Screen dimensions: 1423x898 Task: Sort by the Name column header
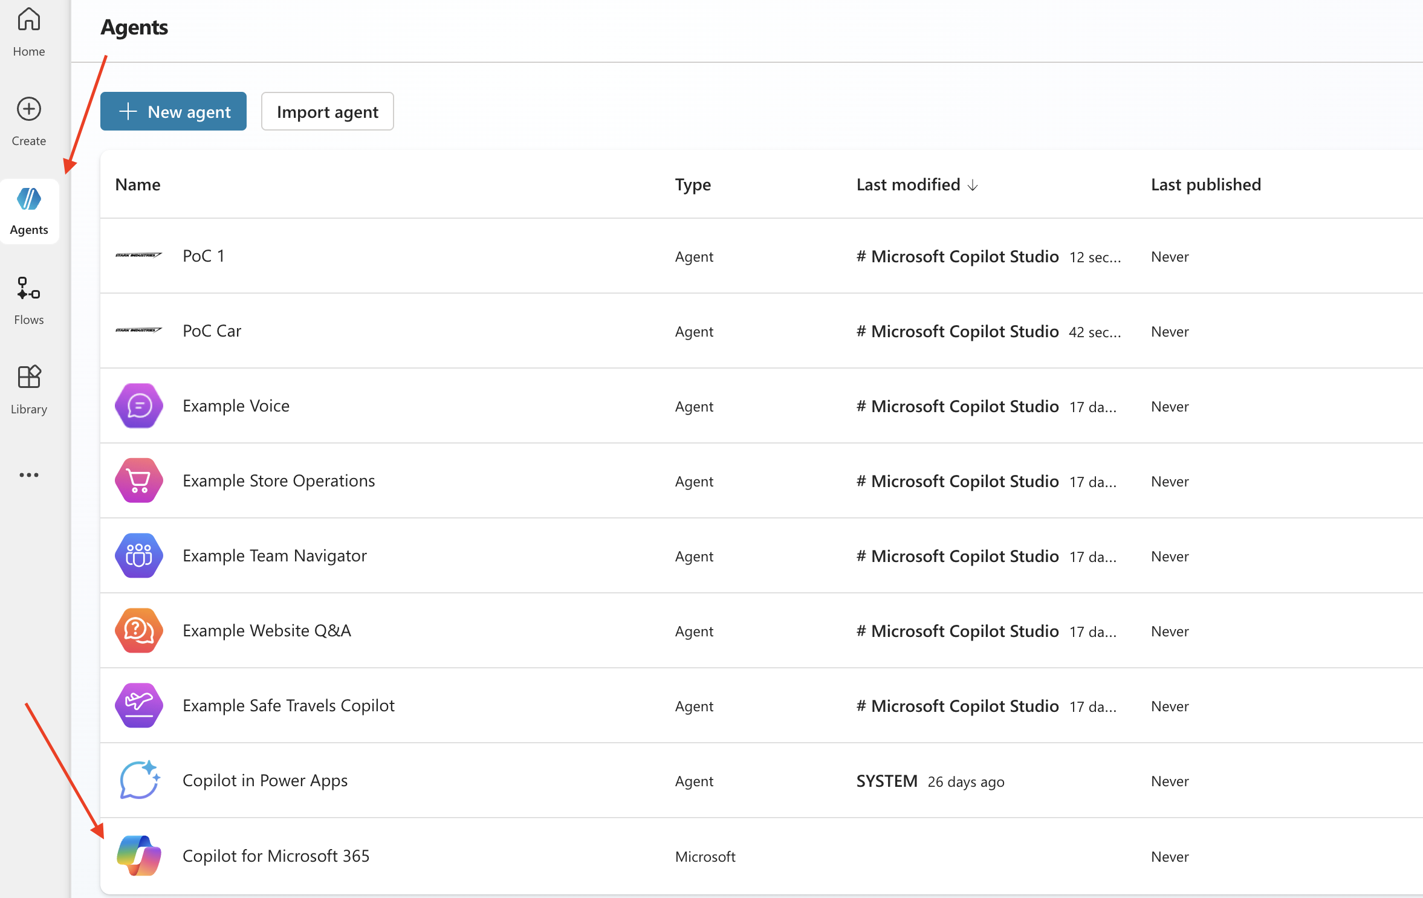coord(138,184)
